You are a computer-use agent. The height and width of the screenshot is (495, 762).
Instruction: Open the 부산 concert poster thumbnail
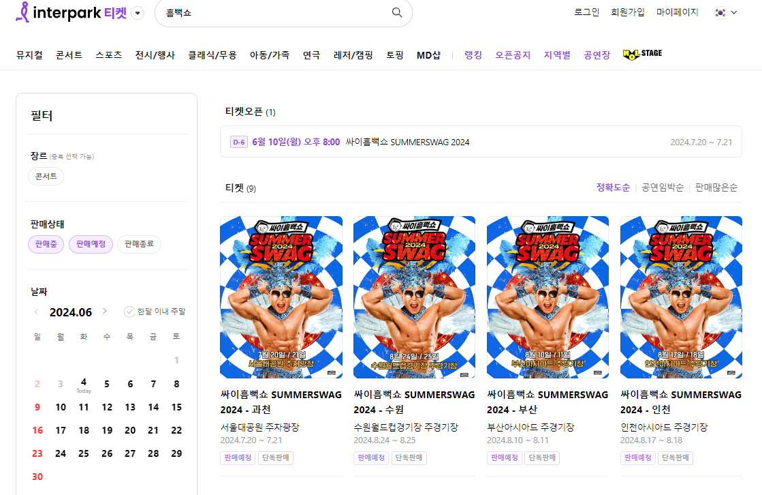point(547,297)
